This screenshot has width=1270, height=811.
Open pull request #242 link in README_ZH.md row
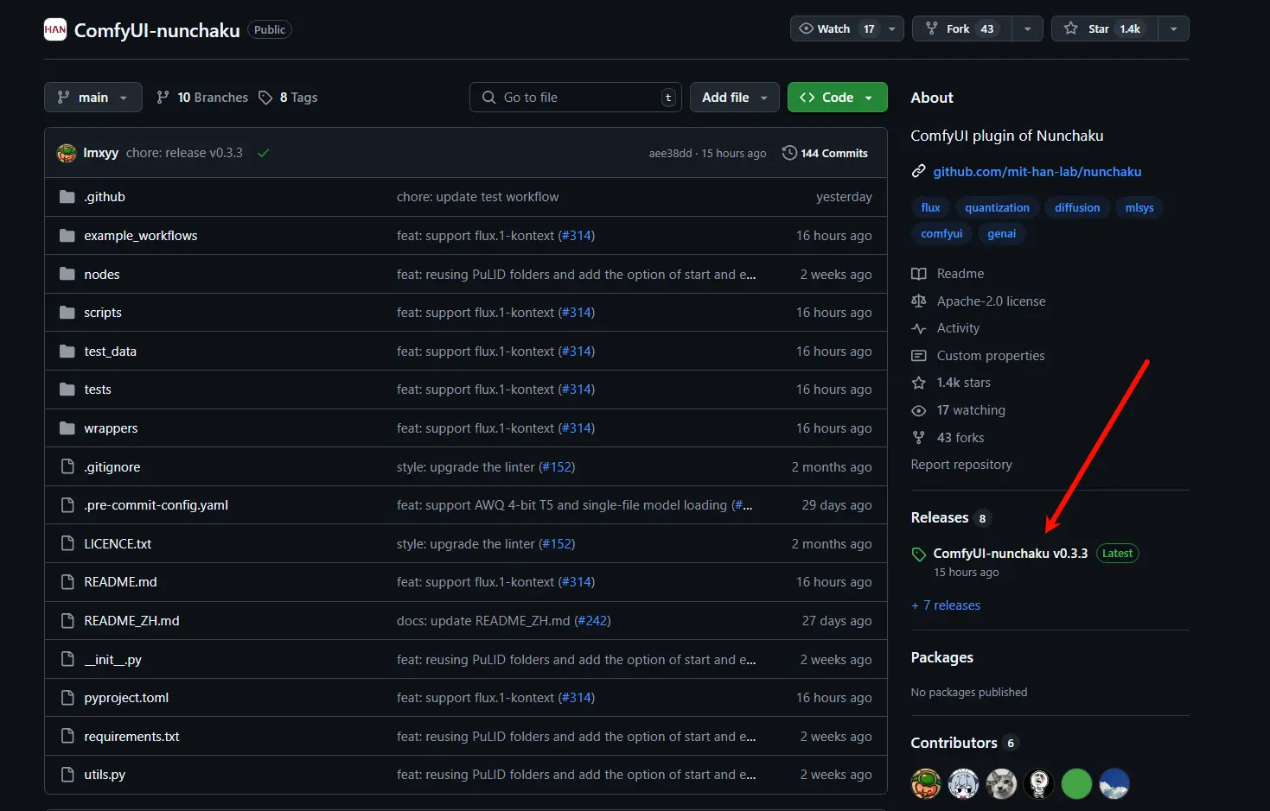tap(593, 621)
